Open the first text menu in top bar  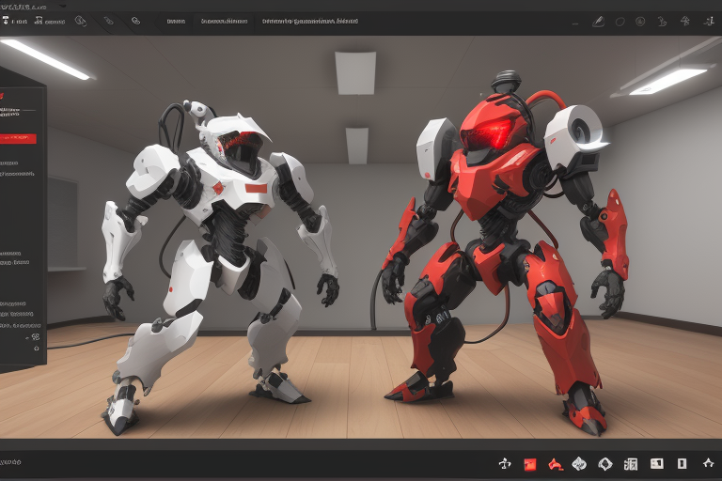tap(176, 20)
